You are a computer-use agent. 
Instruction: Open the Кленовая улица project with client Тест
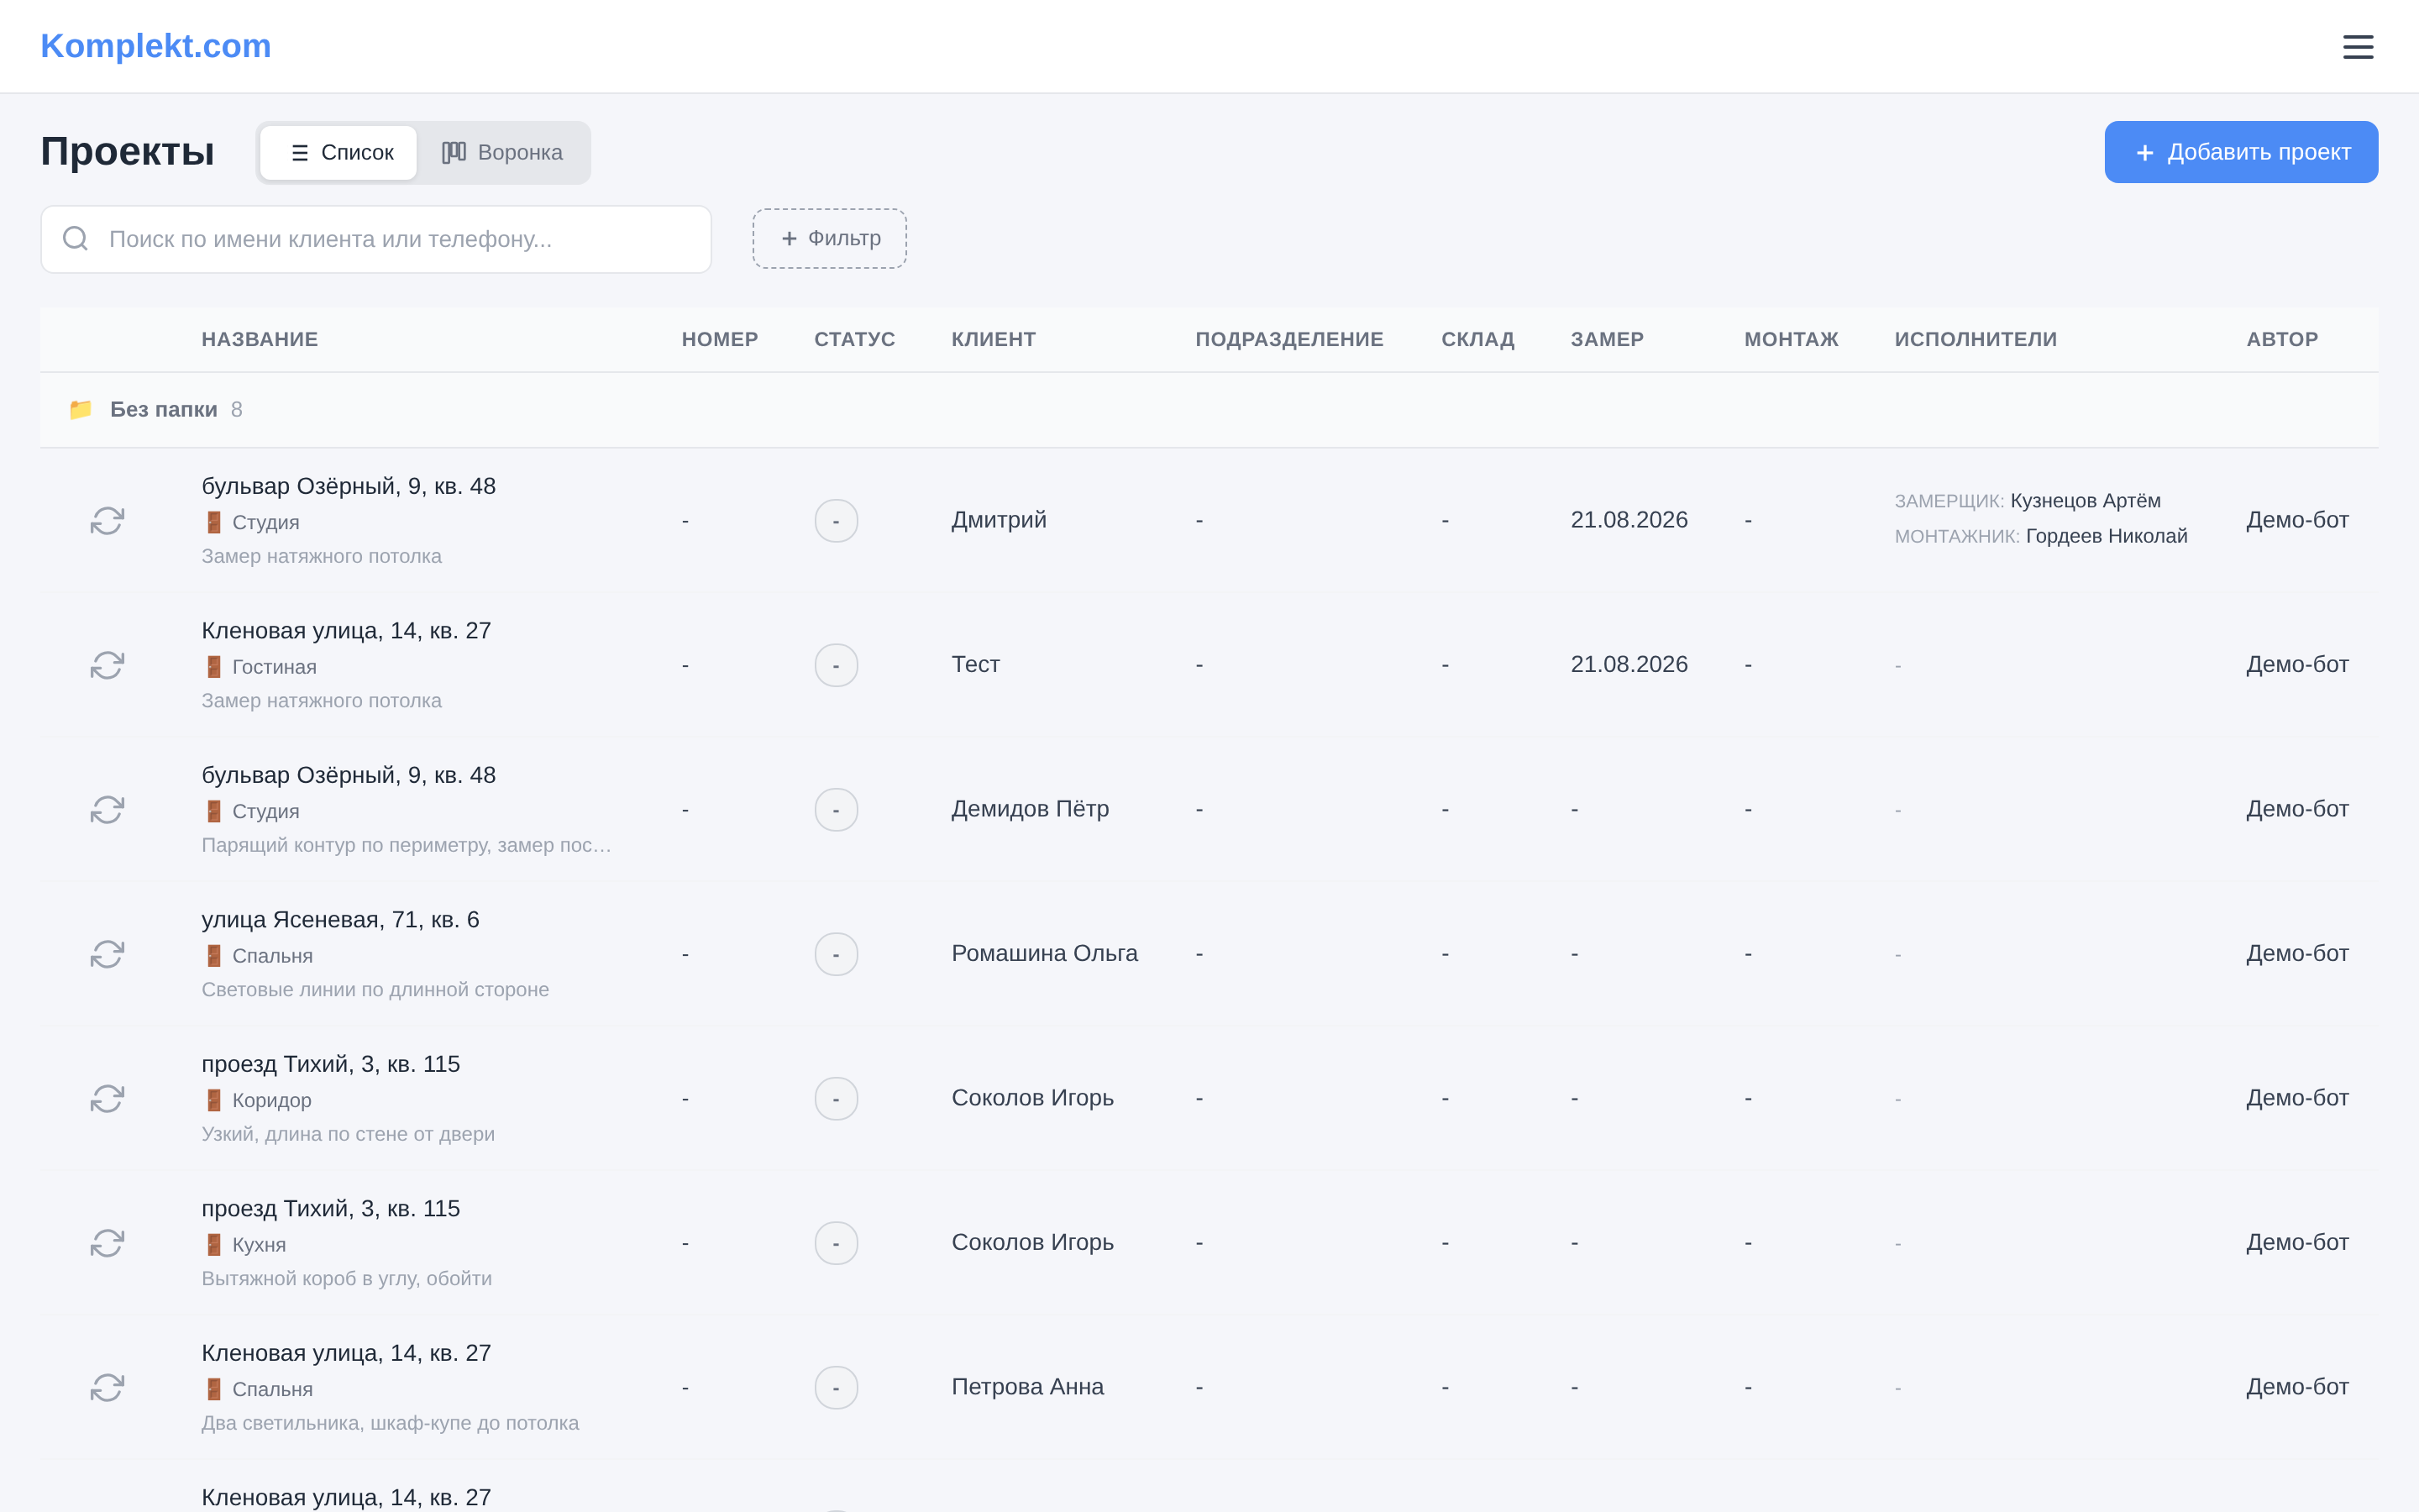(347, 631)
